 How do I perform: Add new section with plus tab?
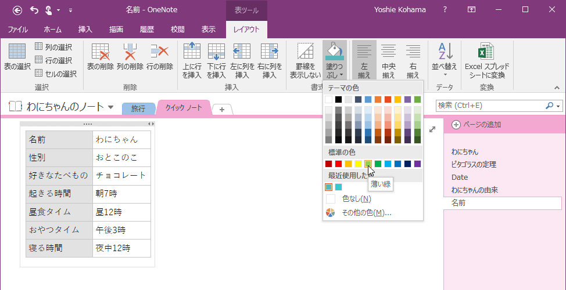tap(222, 110)
